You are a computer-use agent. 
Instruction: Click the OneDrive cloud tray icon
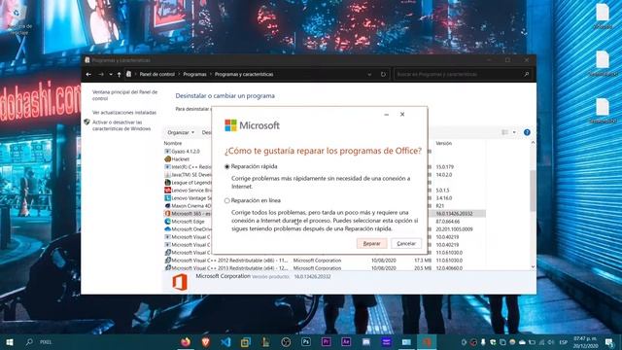[x=522, y=342]
